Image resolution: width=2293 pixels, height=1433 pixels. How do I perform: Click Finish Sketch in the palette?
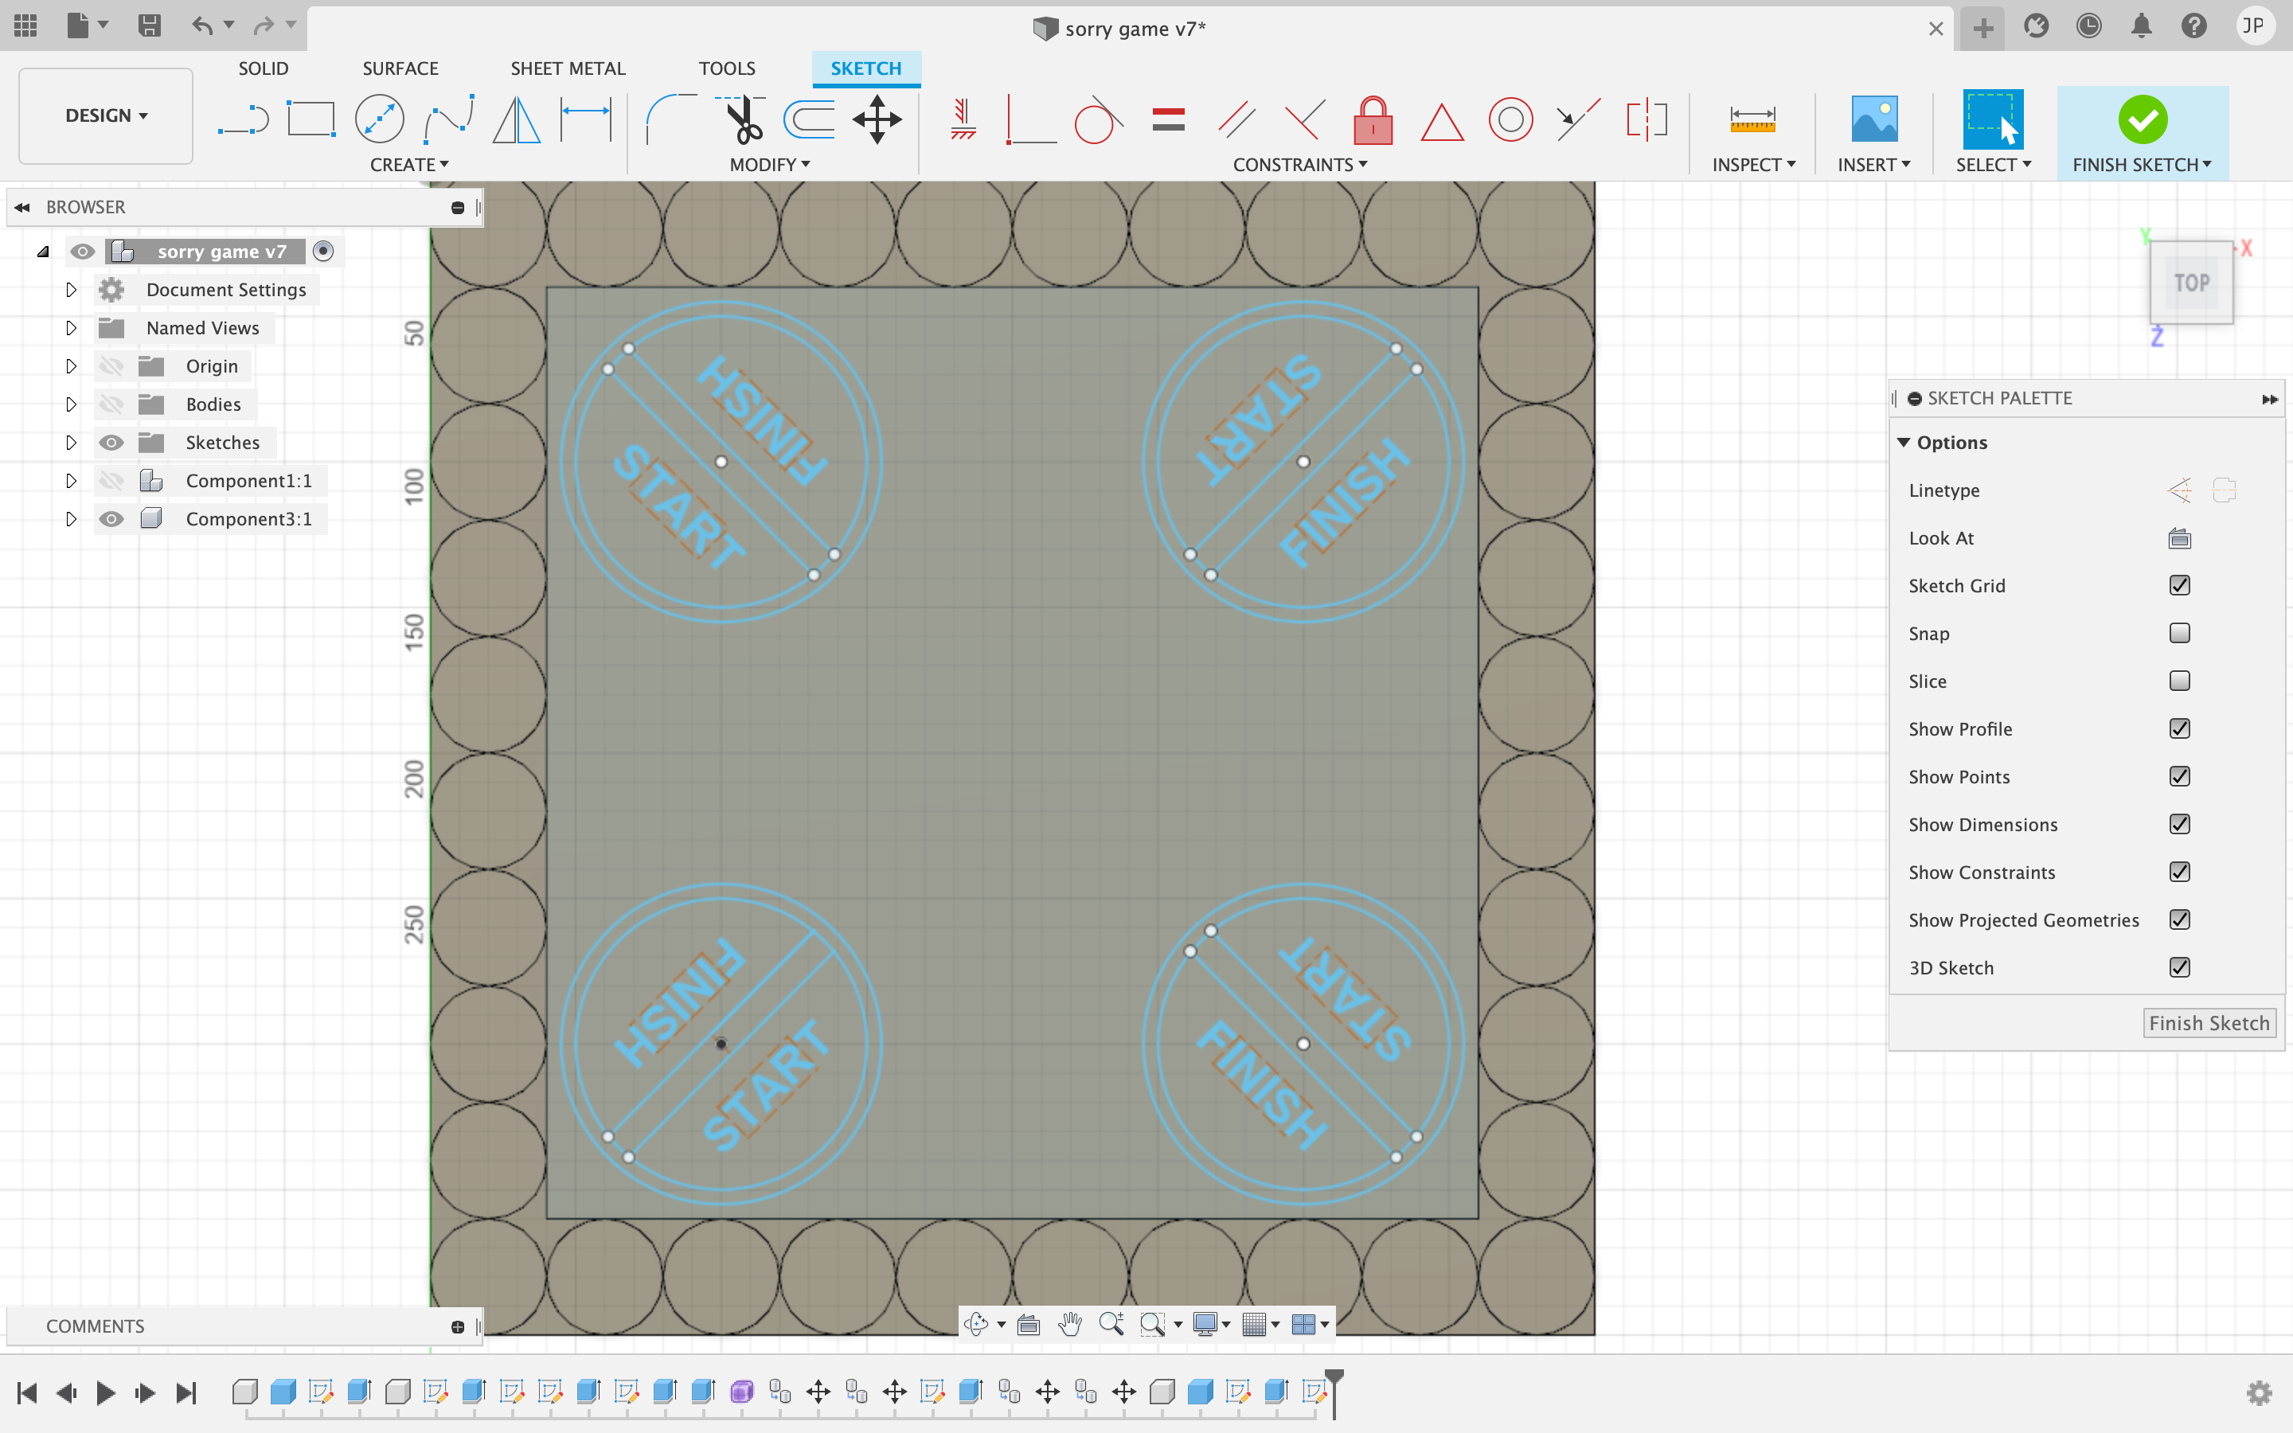[x=2209, y=1024]
